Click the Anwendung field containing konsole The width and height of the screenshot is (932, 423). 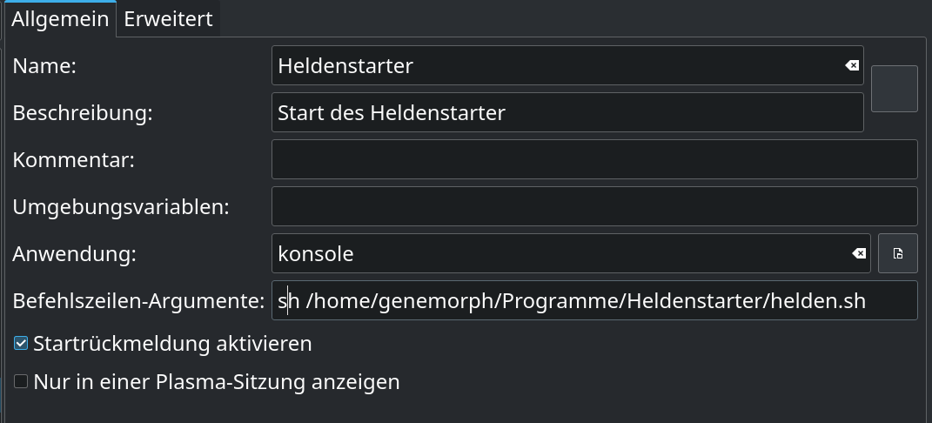point(557,253)
